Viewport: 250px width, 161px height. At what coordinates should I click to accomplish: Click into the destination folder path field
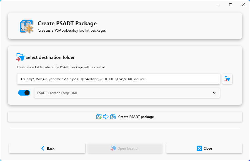[118, 79]
